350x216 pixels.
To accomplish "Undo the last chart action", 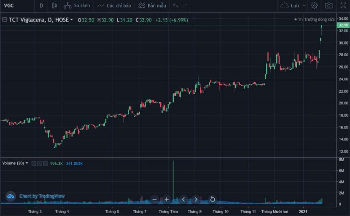I will (x=175, y=5).
